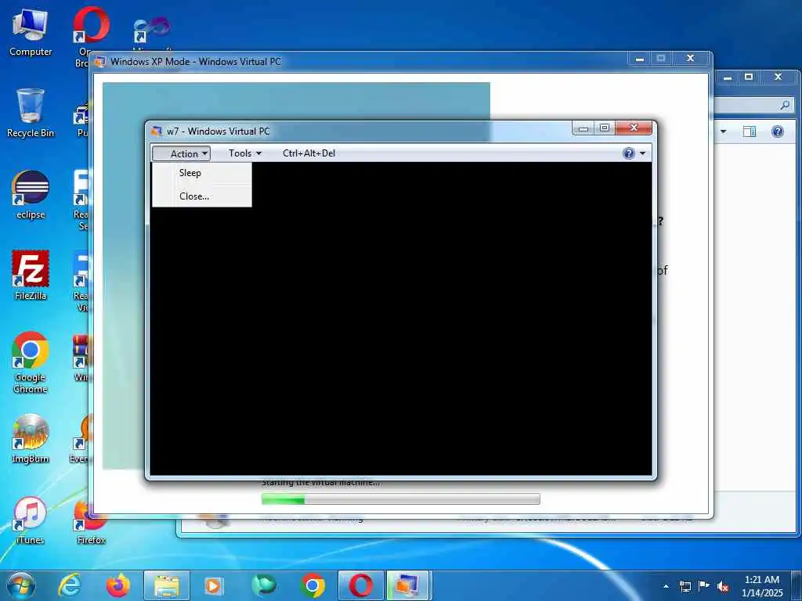Screen dimensions: 802x601
Task: Launch Firefox desktop shortcut
Action: (x=91, y=520)
